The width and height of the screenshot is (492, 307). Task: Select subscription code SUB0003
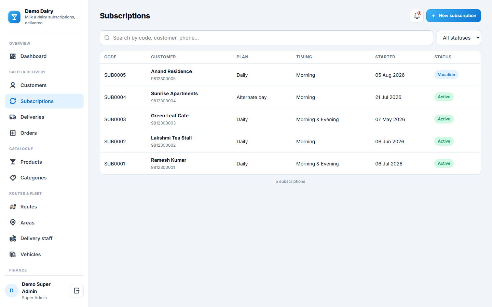tap(115, 119)
